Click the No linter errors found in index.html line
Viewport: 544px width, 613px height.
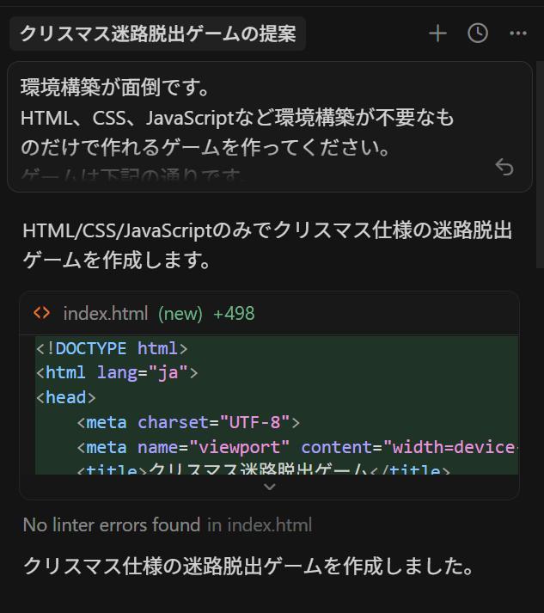(168, 524)
